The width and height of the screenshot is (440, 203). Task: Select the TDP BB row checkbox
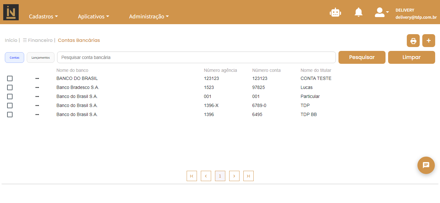click(10, 114)
